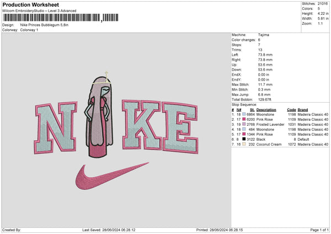This screenshot has width=331, height=234.
Task: Click stitch count 6864 in row 1
Action: 250,114
